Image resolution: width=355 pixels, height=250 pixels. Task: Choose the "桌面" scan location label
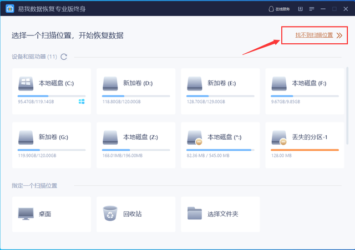45,214
